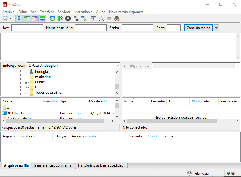
Task: Click the binoculars file search icon
Action: click(117, 19)
